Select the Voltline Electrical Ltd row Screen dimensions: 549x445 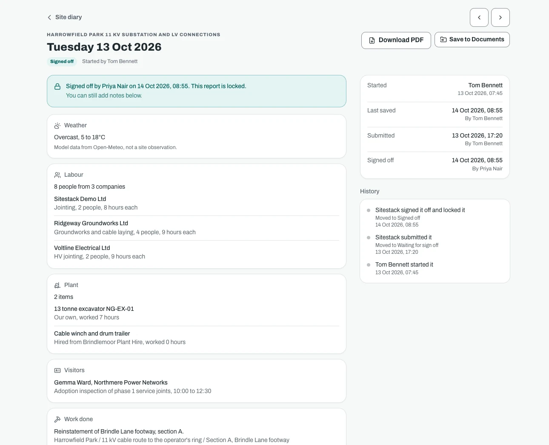click(x=197, y=252)
